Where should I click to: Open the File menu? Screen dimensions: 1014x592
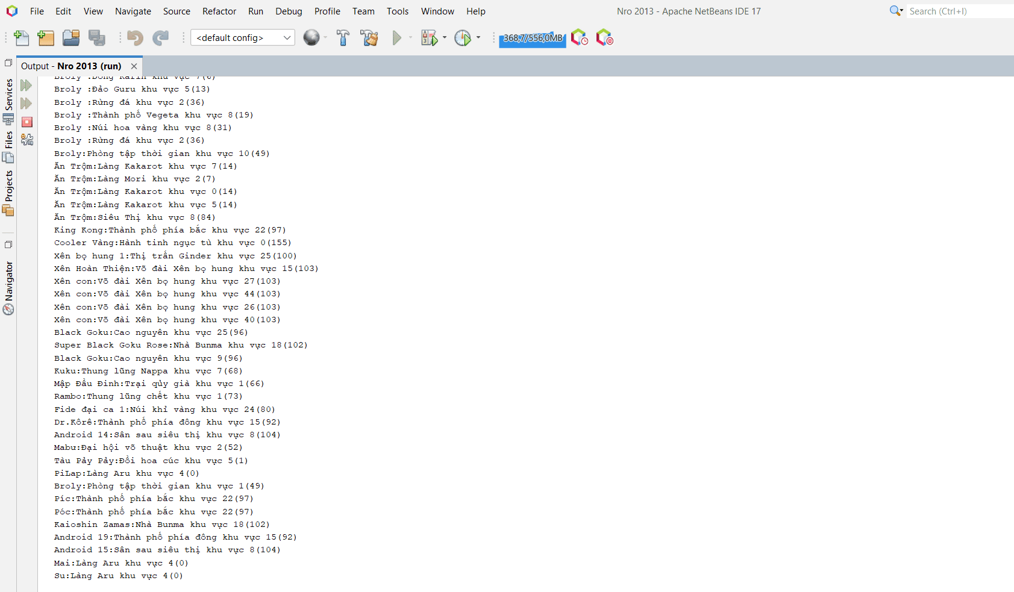37,11
